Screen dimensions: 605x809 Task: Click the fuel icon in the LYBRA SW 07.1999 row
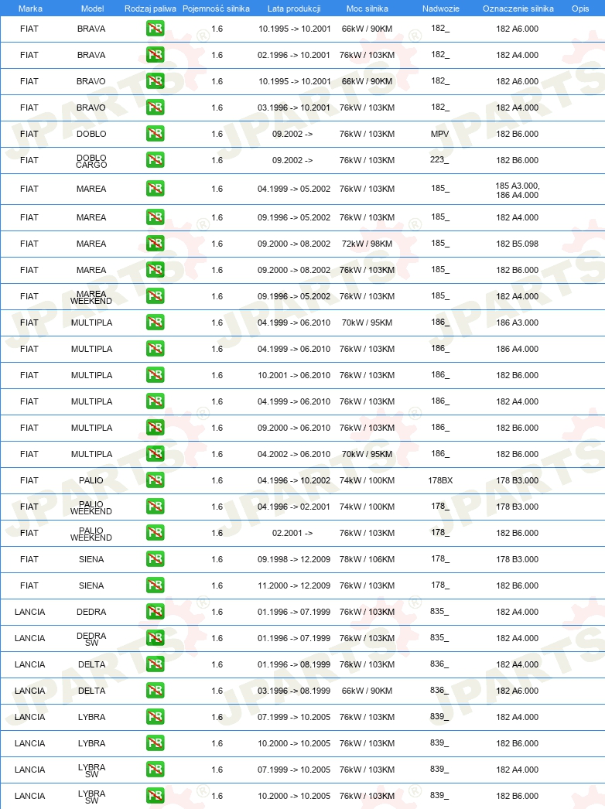tap(155, 770)
